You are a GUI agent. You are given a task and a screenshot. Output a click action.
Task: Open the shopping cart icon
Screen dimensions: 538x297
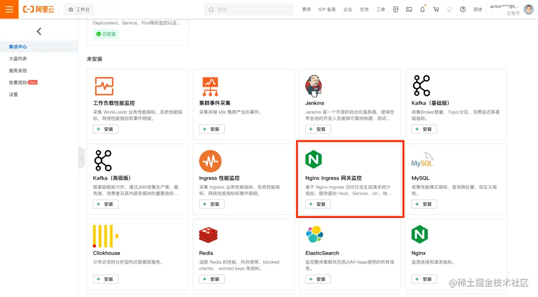pyautogui.click(x=436, y=9)
